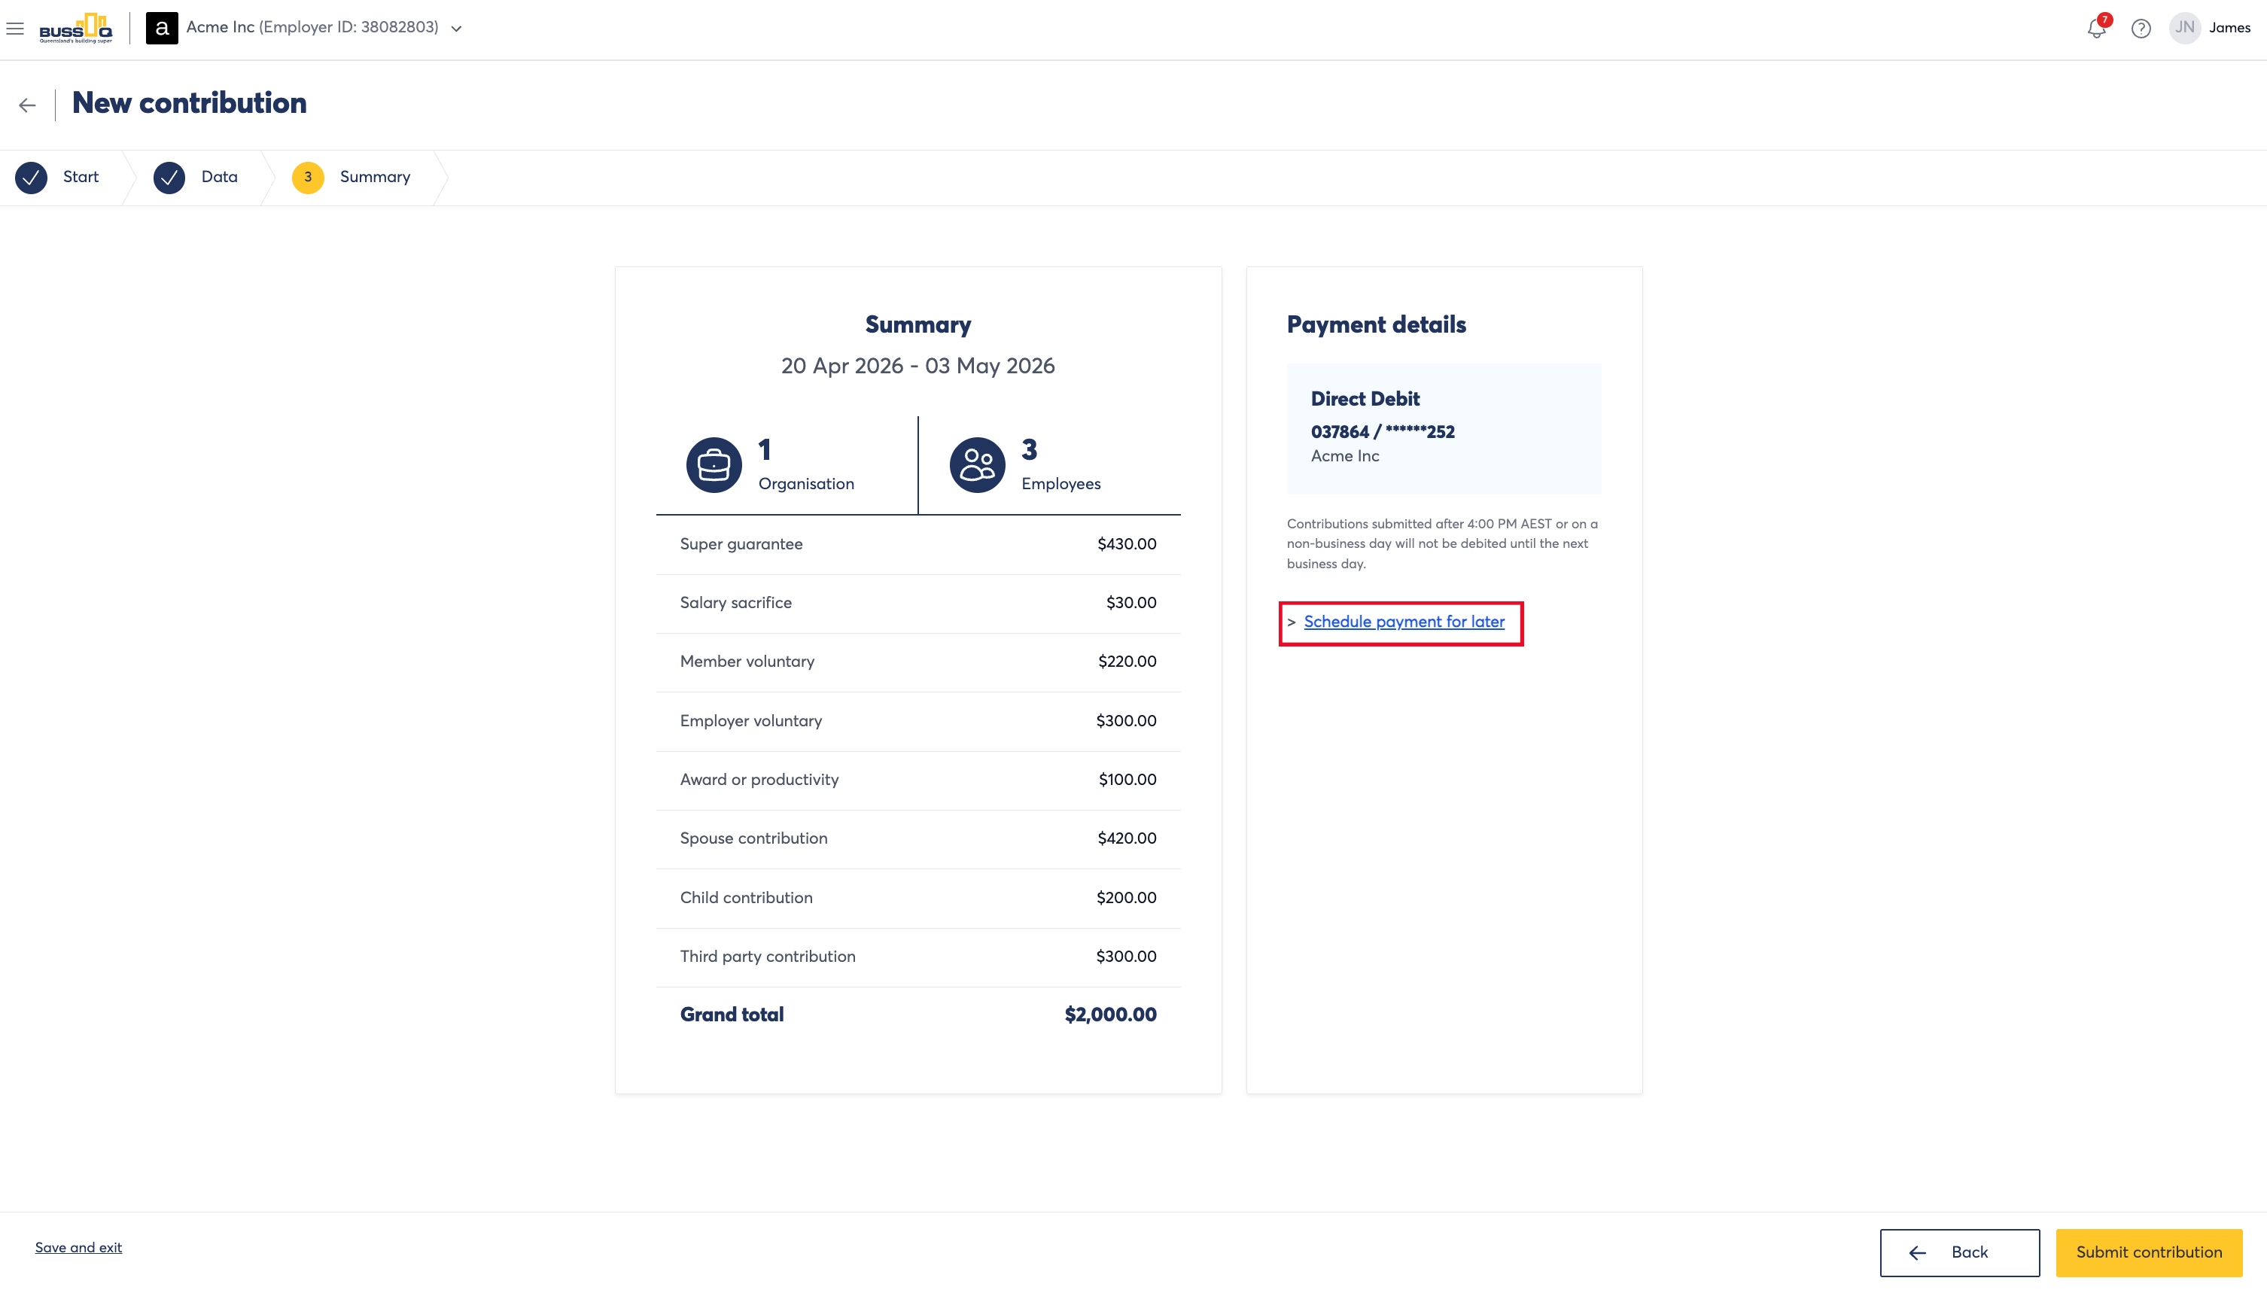2267x1293 pixels.
Task: Open the notifications bell
Action: pyautogui.click(x=2096, y=29)
